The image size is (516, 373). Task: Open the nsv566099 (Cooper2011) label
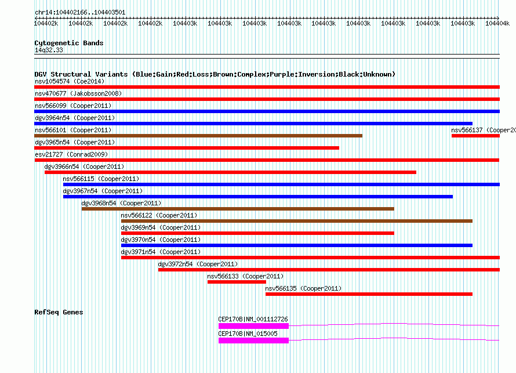click(73, 106)
